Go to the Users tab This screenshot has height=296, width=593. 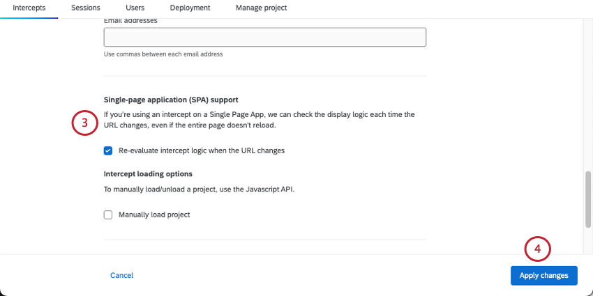coord(135,8)
